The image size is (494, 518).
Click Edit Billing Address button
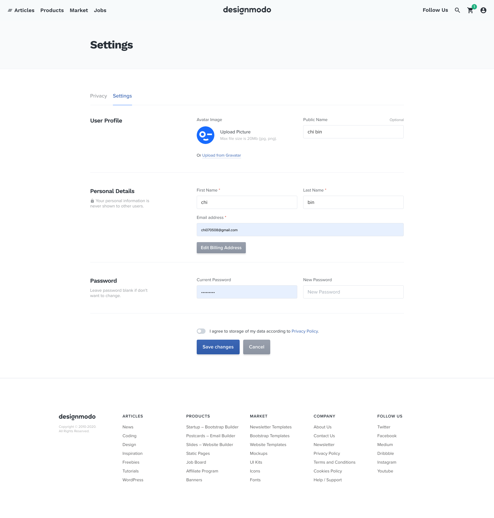(x=221, y=248)
